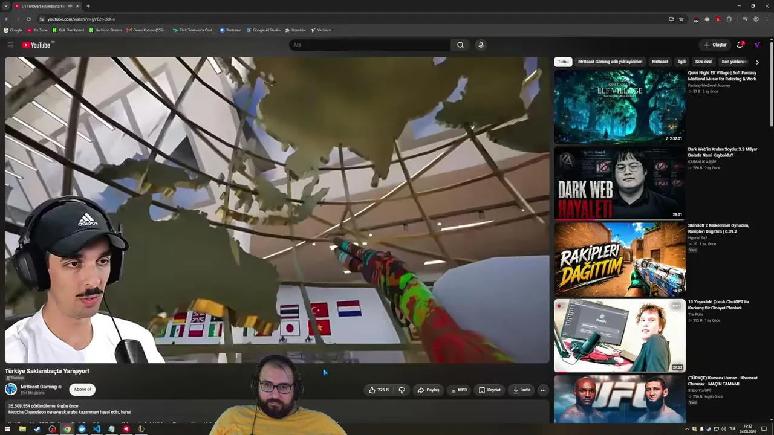Screen dimensions: 774x435
Task: Open the Google AI Studio bookmark
Action: tap(263, 30)
